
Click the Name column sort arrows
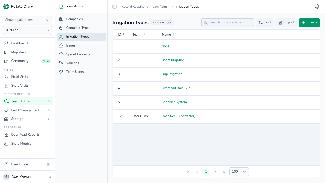(x=174, y=34)
